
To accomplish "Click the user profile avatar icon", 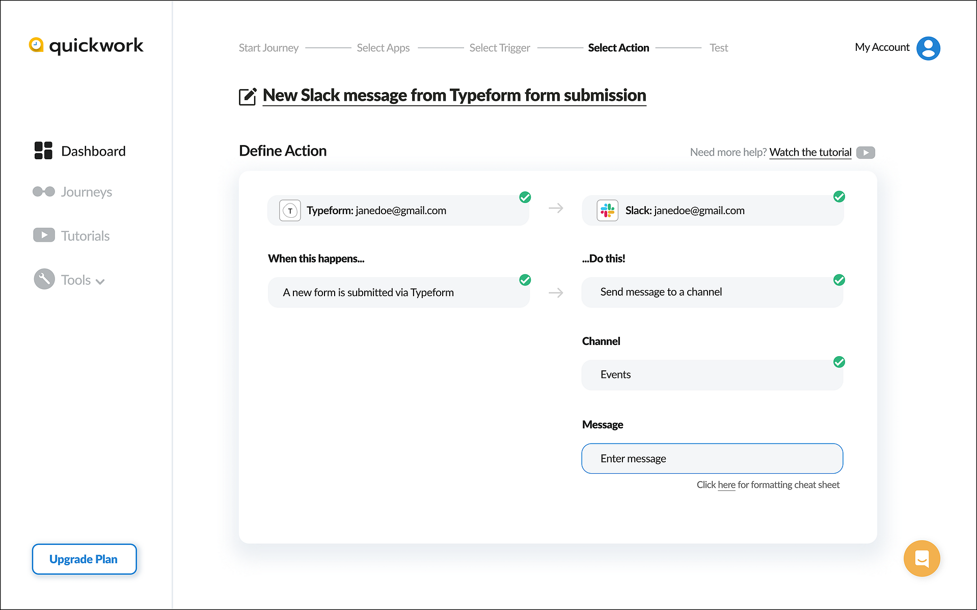I will [928, 48].
